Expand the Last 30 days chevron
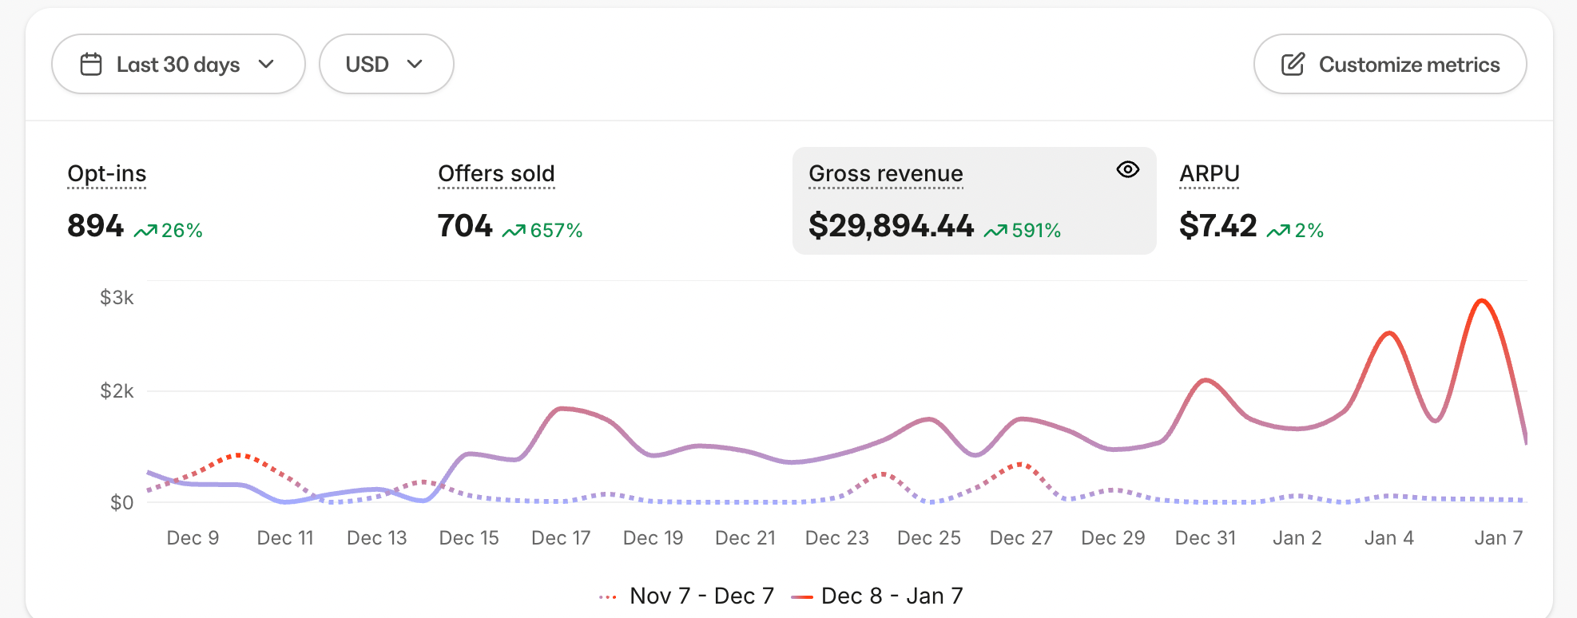1577x618 pixels. (x=266, y=64)
